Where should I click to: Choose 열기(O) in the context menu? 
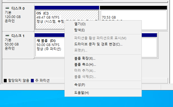click(x=103, y=24)
